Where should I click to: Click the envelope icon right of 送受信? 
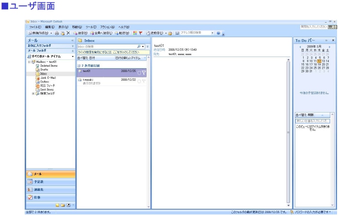(x=170, y=33)
